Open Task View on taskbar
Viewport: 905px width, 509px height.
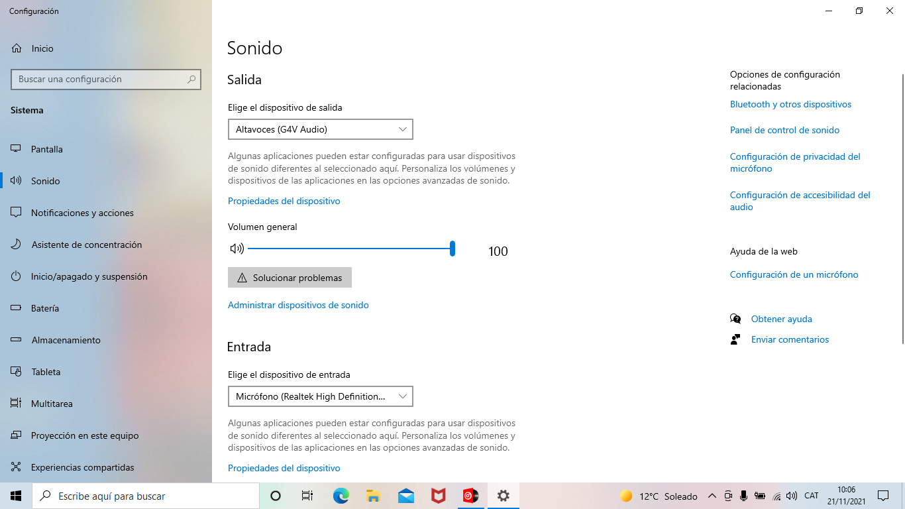(x=307, y=496)
